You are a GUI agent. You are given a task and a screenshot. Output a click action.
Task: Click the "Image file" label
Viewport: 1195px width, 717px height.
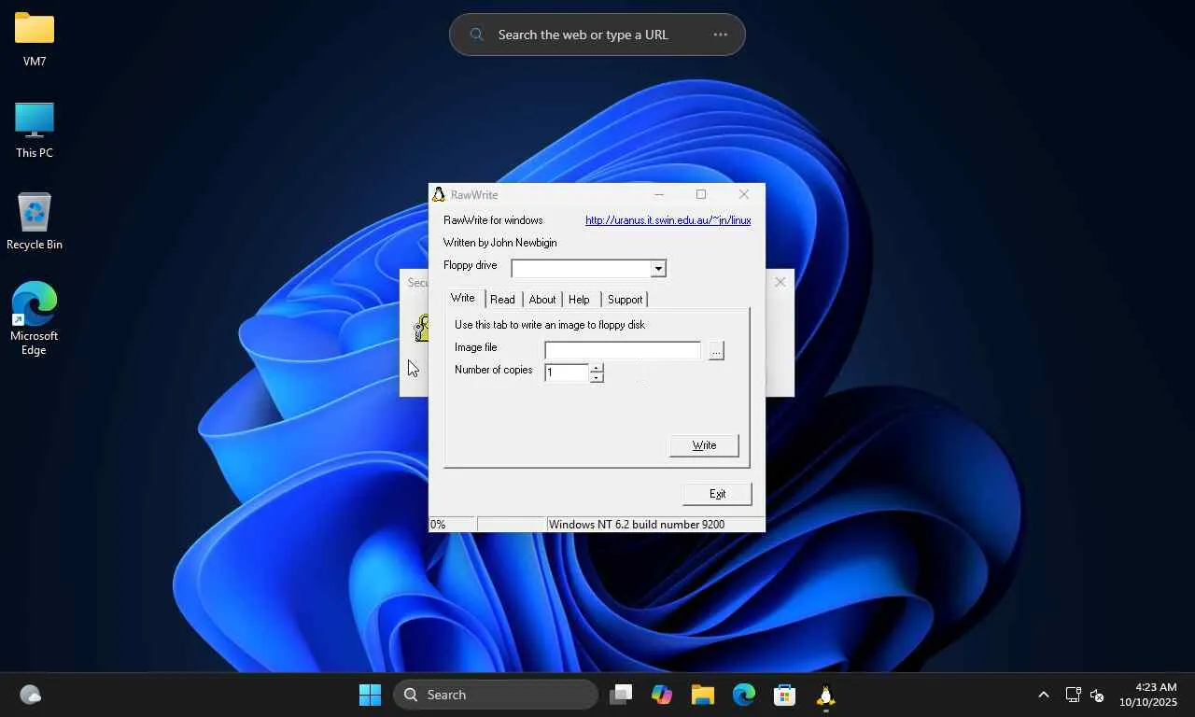click(x=476, y=347)
